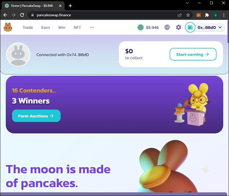Image resolution: width=229 pixels, height=196 pixels.
Task: Open the language globe selector
Action: click(x=167, y=27)
